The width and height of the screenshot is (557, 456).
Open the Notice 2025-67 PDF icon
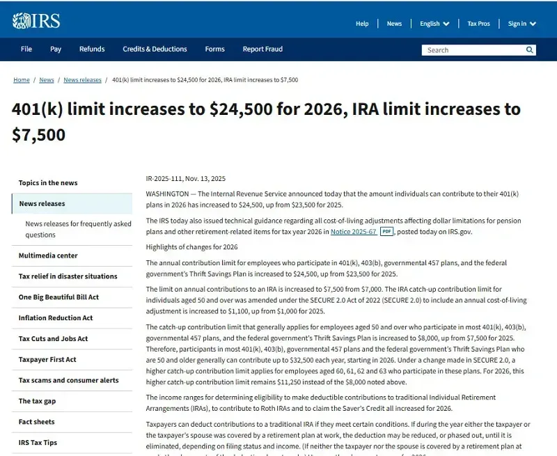pyautogui.click(x=386, y=231)
